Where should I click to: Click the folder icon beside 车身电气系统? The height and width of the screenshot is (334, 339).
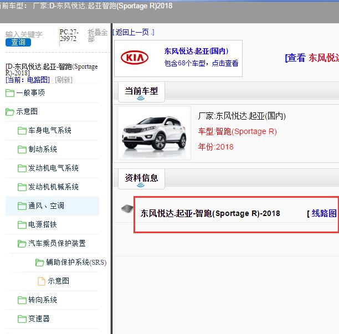[22, 131]
